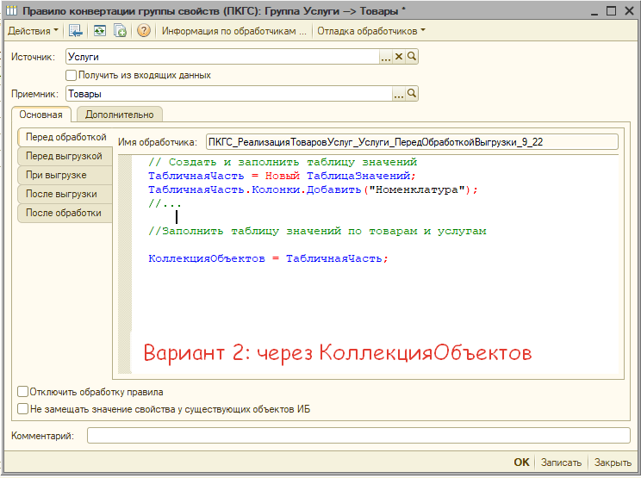Screen dimensions: 641x478
Task: Click the refresh (green arrows) toolbar icon
Action: (99, 31)
